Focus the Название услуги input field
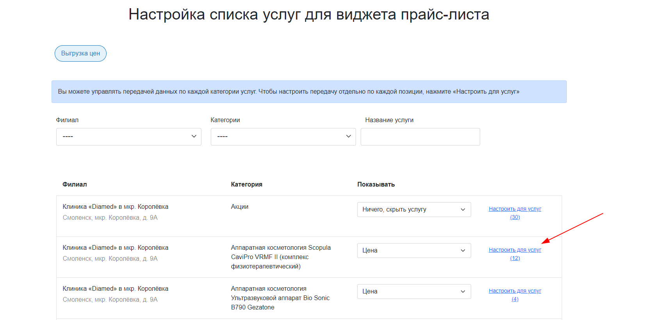The height and width of the screenshot is (320, 648). pyautogui.click(x=420, y=137)
